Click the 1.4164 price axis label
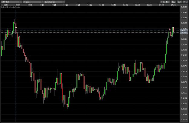 [x=184, y=98]
